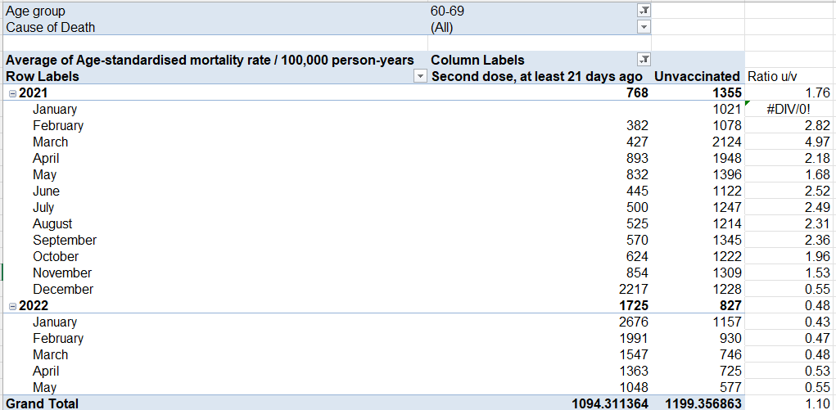The height and width of the screenshot is (410, 836).
Task: Select the June row label
Action: [215, 191]
